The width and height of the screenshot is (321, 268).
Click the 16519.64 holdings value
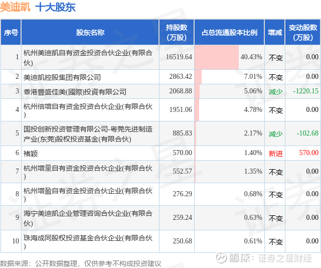[179, 57]
